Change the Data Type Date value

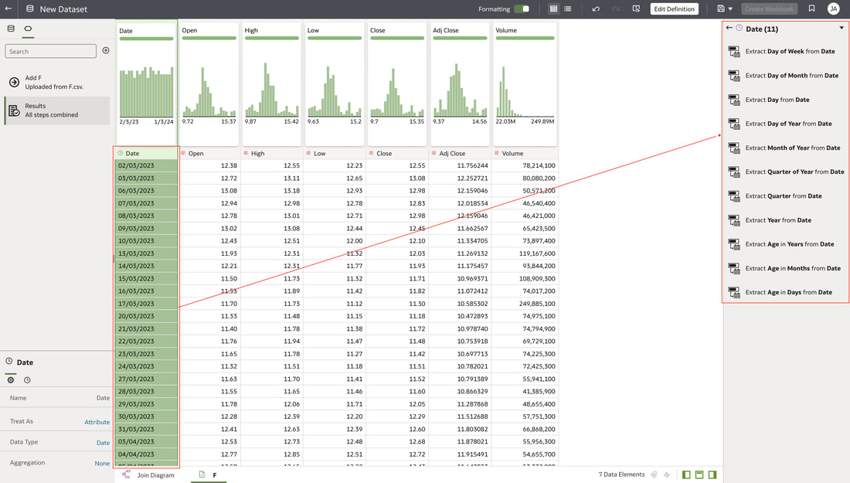point(103,442)
